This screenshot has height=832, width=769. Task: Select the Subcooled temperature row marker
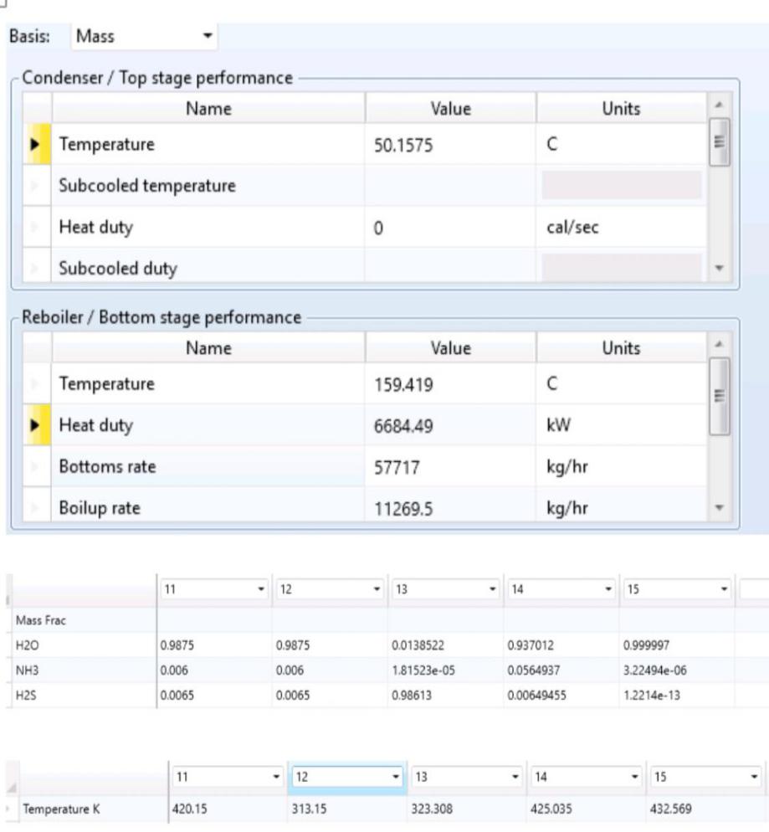[37, 186]
